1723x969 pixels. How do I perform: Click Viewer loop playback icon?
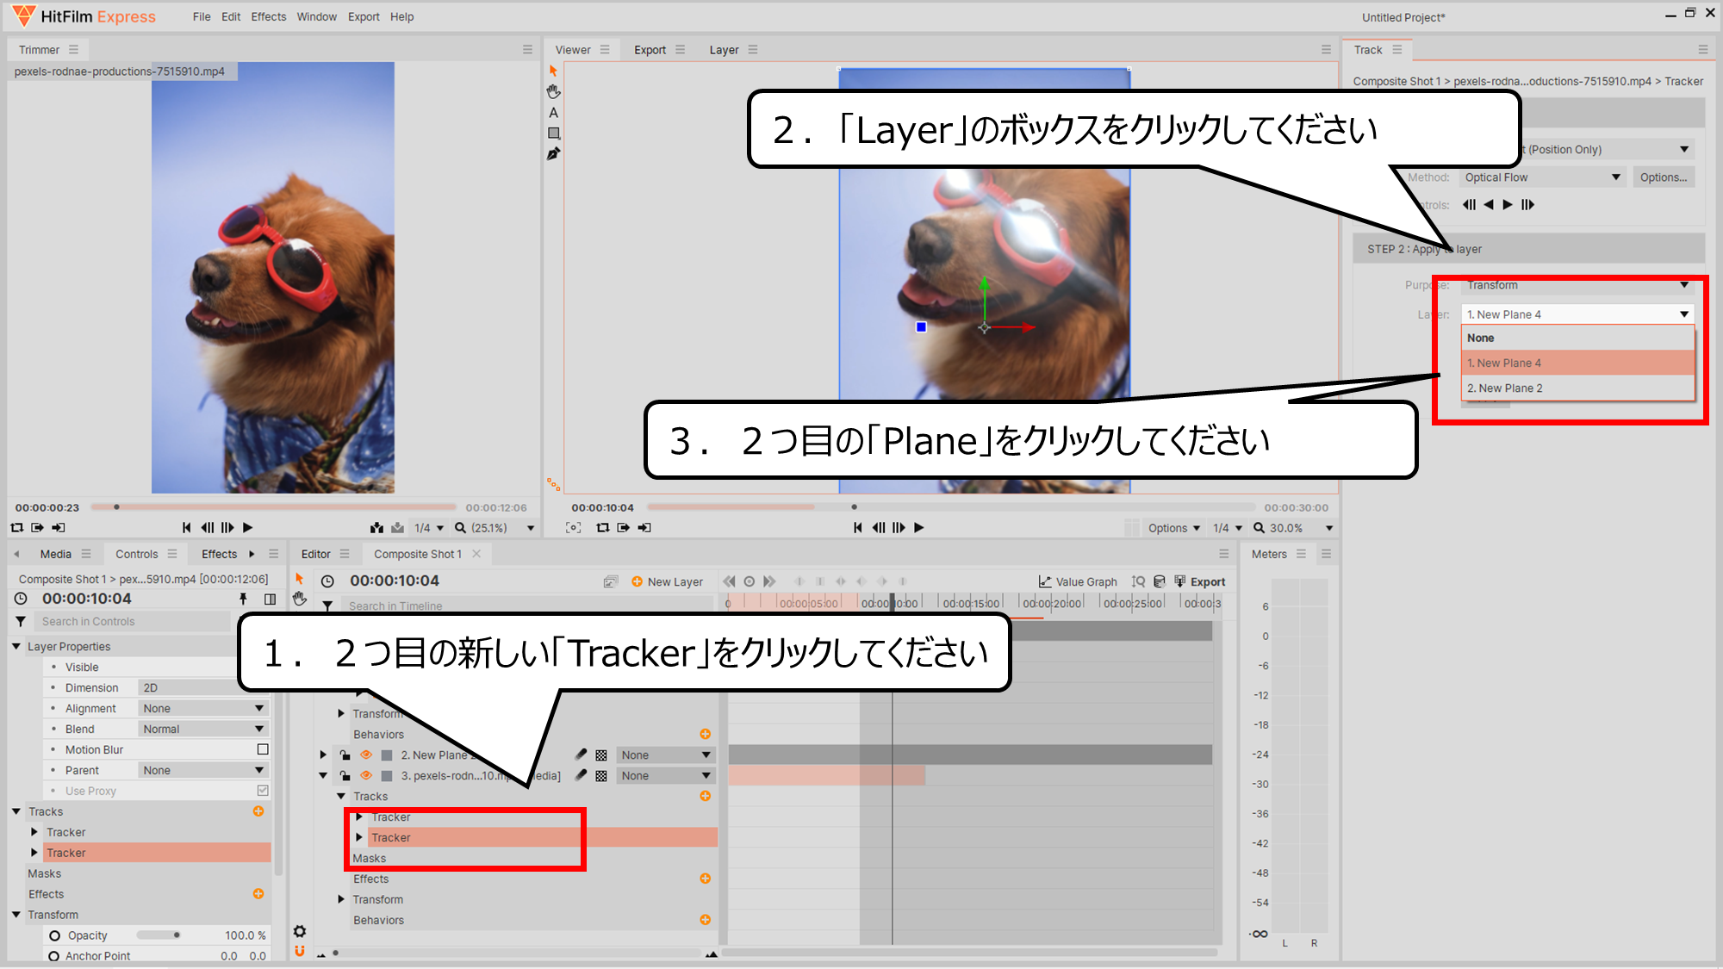pyautogui.click(x=602, y=527)
